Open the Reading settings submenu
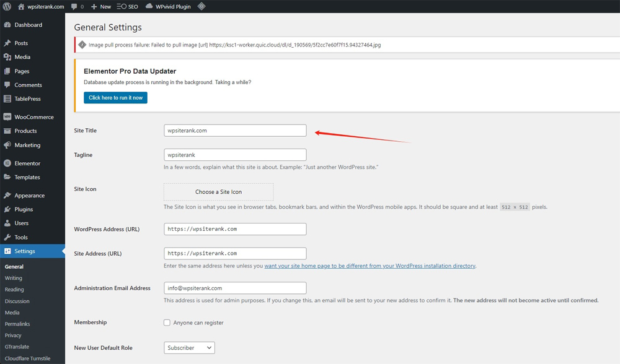 [14, 289]
